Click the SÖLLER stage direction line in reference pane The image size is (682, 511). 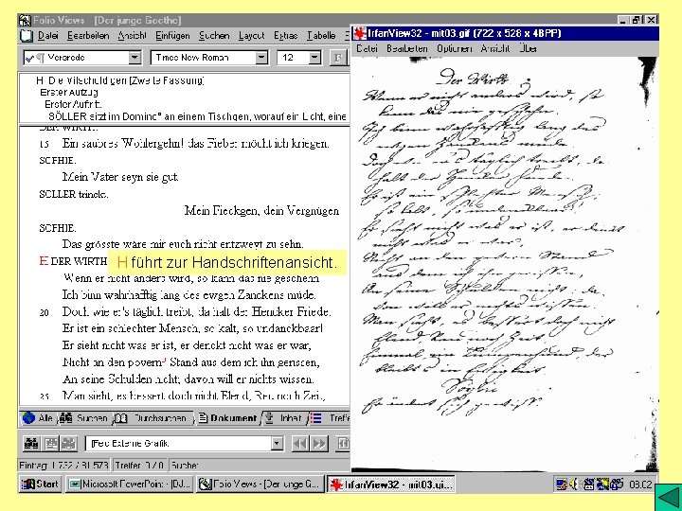point(197,116)
